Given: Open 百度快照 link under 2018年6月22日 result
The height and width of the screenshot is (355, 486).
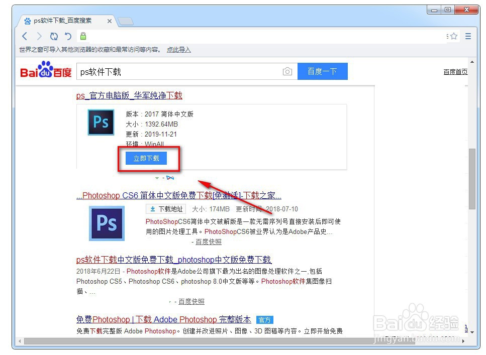Looking at the screenshot, I should (x=191, y=301).
